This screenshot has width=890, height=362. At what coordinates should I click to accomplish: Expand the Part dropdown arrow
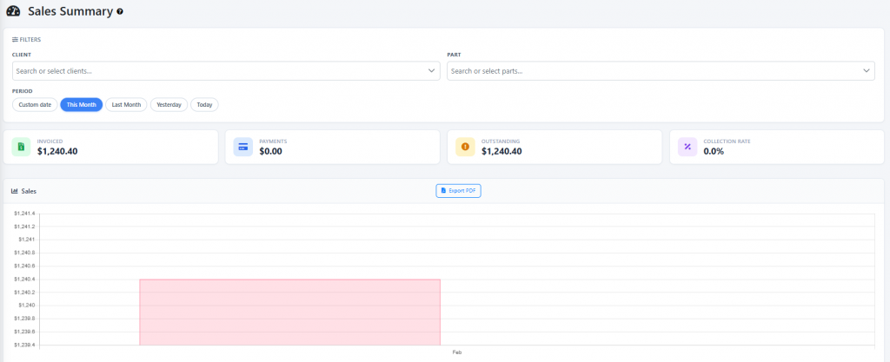click(x=867, y=71)
